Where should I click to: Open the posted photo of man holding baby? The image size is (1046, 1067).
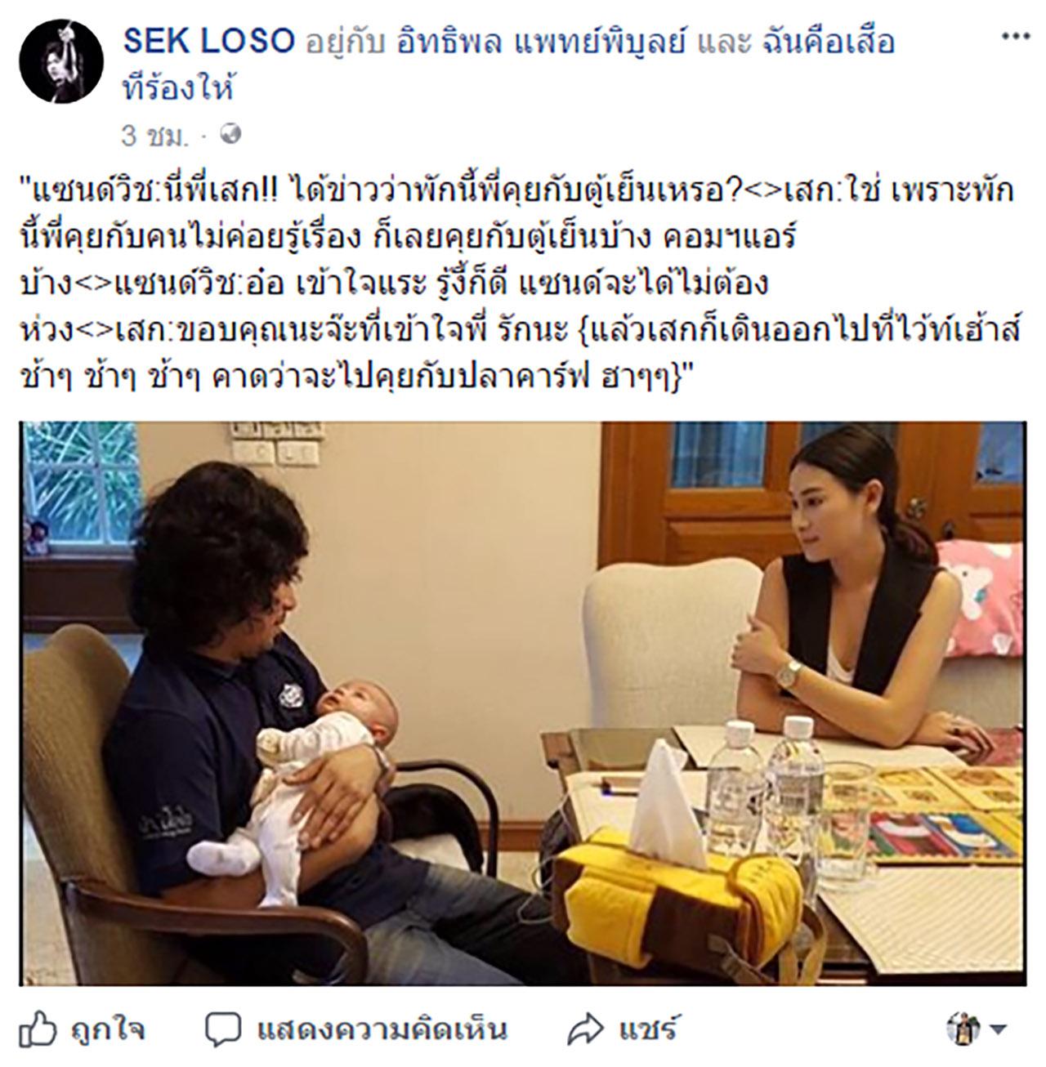click(522, 703)
